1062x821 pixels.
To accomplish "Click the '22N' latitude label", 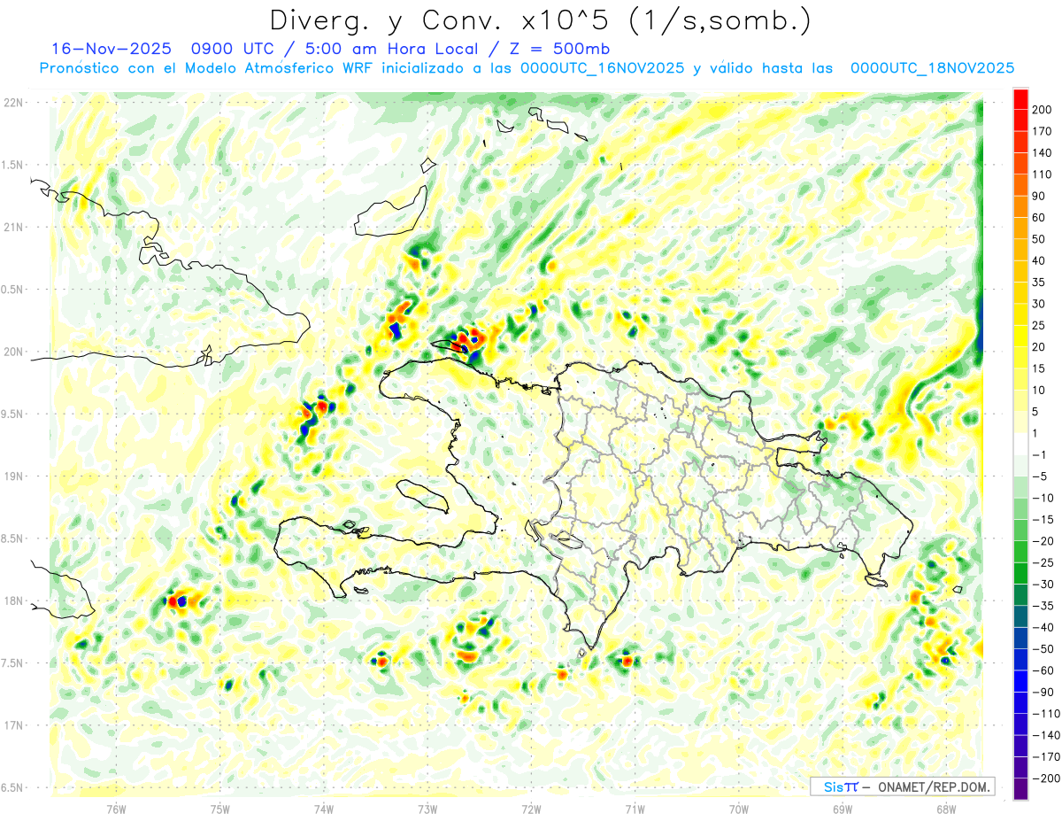I will coord(12,103).
